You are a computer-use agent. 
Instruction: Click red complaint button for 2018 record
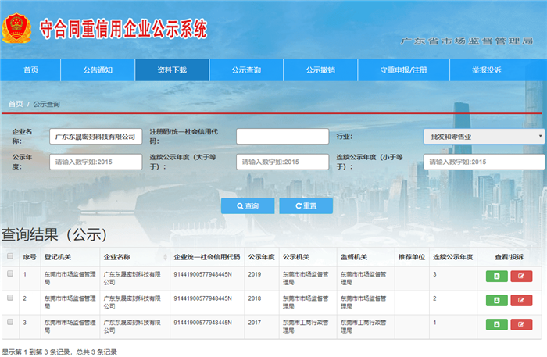[x=521, y=300]
